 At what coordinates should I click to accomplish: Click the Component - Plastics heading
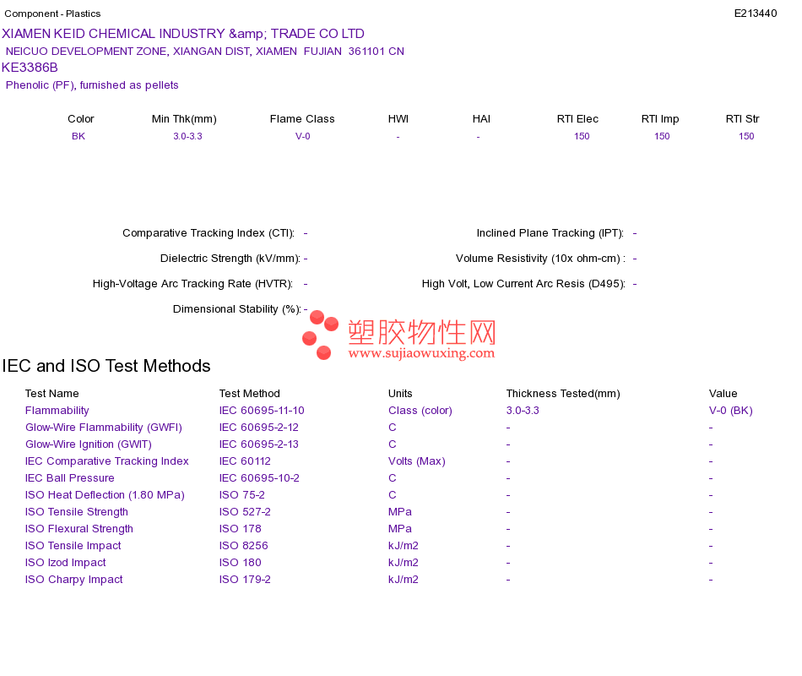tap(52, 14)
